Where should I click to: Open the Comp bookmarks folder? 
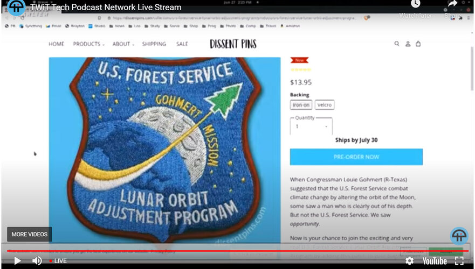248,26
